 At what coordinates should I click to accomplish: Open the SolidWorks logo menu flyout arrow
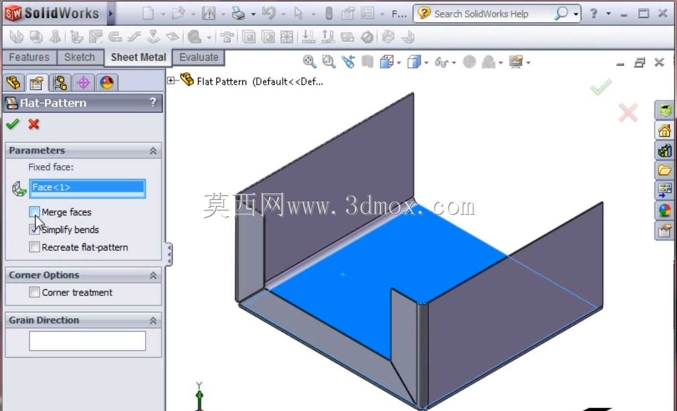pos(111,13)
